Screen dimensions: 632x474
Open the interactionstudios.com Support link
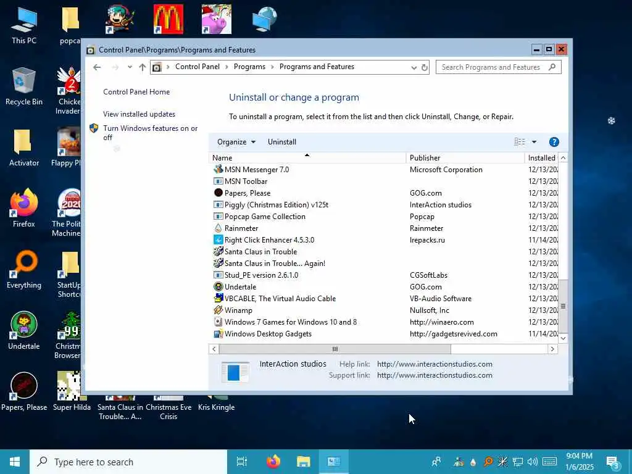click(x=434, y=375)
